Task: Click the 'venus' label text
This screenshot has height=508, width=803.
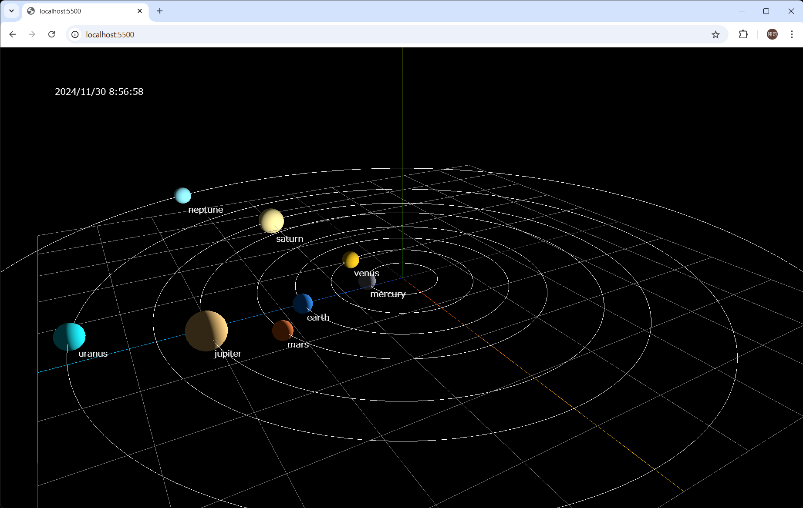Action: pyautogui.click(x=366, y=273)
